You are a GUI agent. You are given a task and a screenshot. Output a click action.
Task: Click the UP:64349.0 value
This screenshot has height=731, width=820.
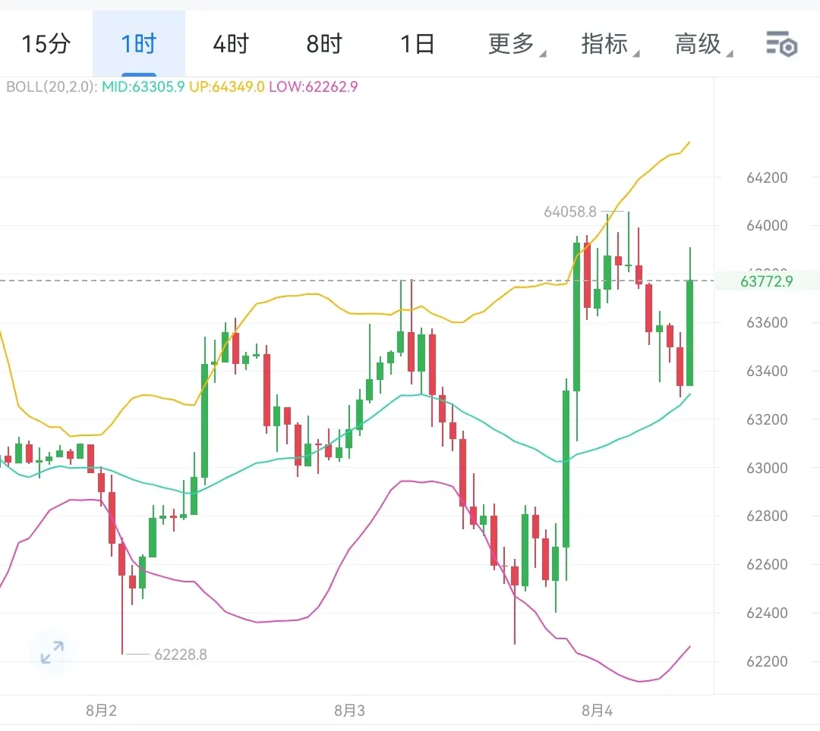(x=226, y=86)
